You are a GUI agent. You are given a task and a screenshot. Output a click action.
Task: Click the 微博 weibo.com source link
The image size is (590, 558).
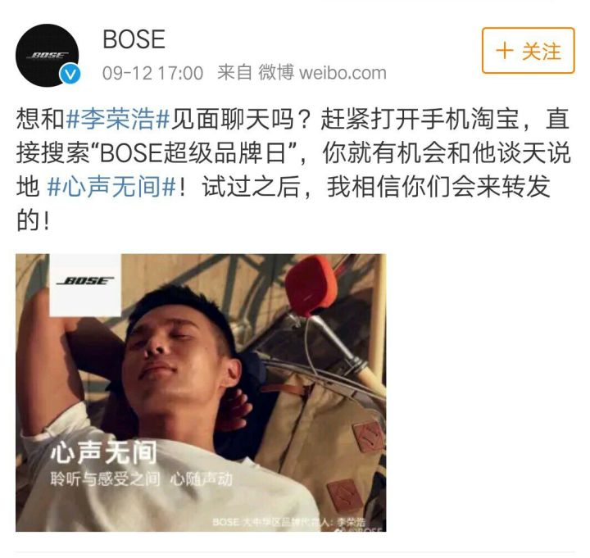pyautogui.click(x=322, y=73)
